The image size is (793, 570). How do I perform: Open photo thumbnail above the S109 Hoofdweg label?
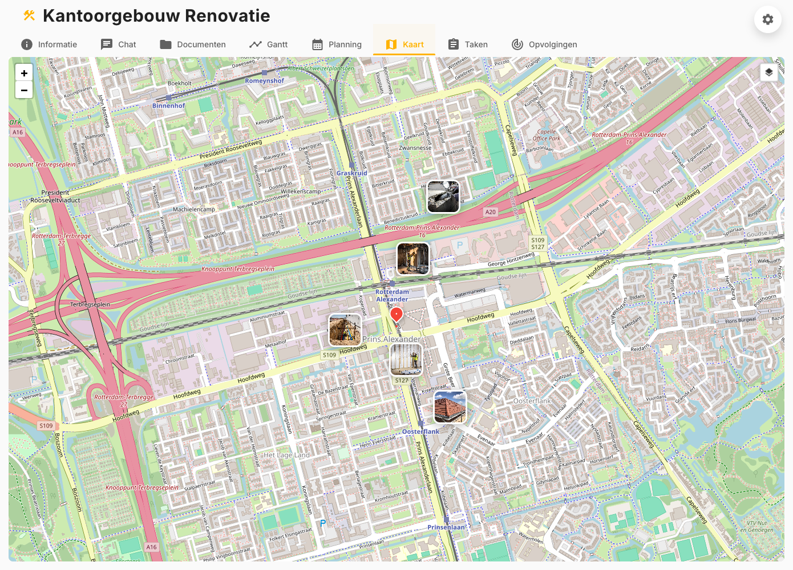click(345, 331)
